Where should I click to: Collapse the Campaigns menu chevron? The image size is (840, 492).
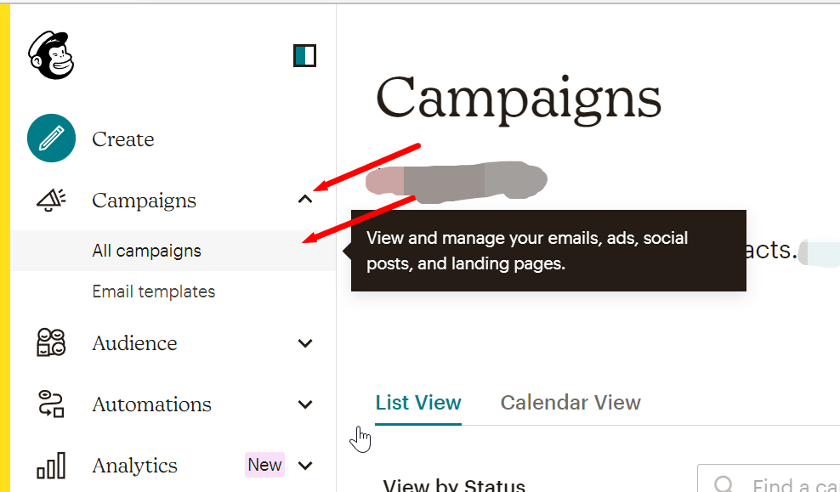point(306,201)
